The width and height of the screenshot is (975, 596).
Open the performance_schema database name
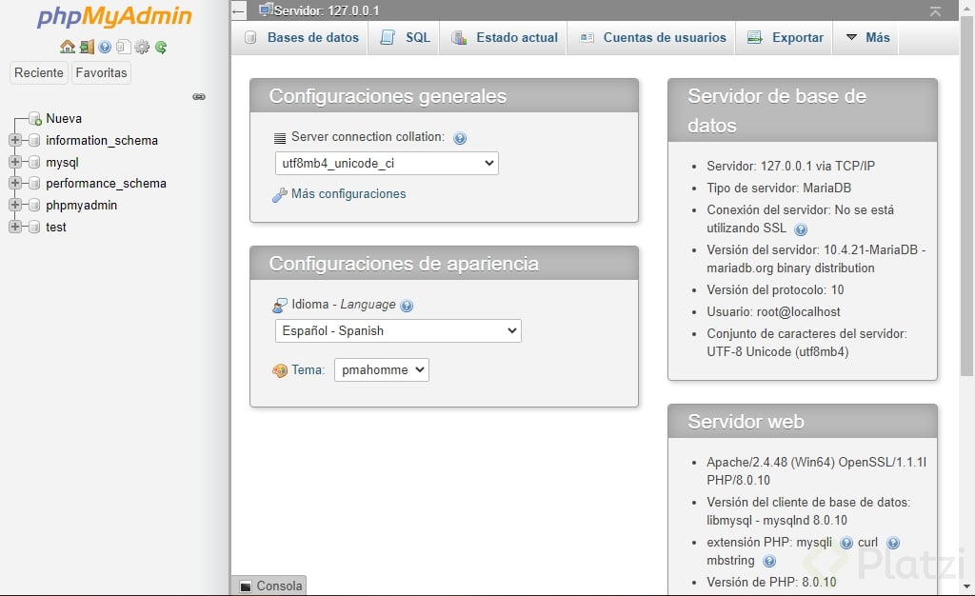(x=106, y=184)
